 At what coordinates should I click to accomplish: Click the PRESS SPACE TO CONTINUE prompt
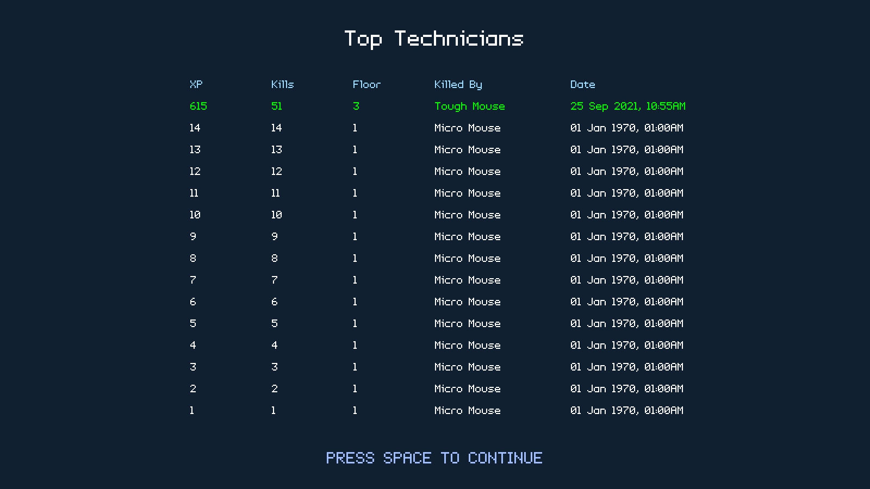tap(434, 458)
